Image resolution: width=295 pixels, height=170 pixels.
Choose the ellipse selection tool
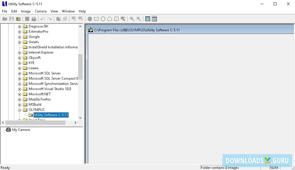(103, 19)
